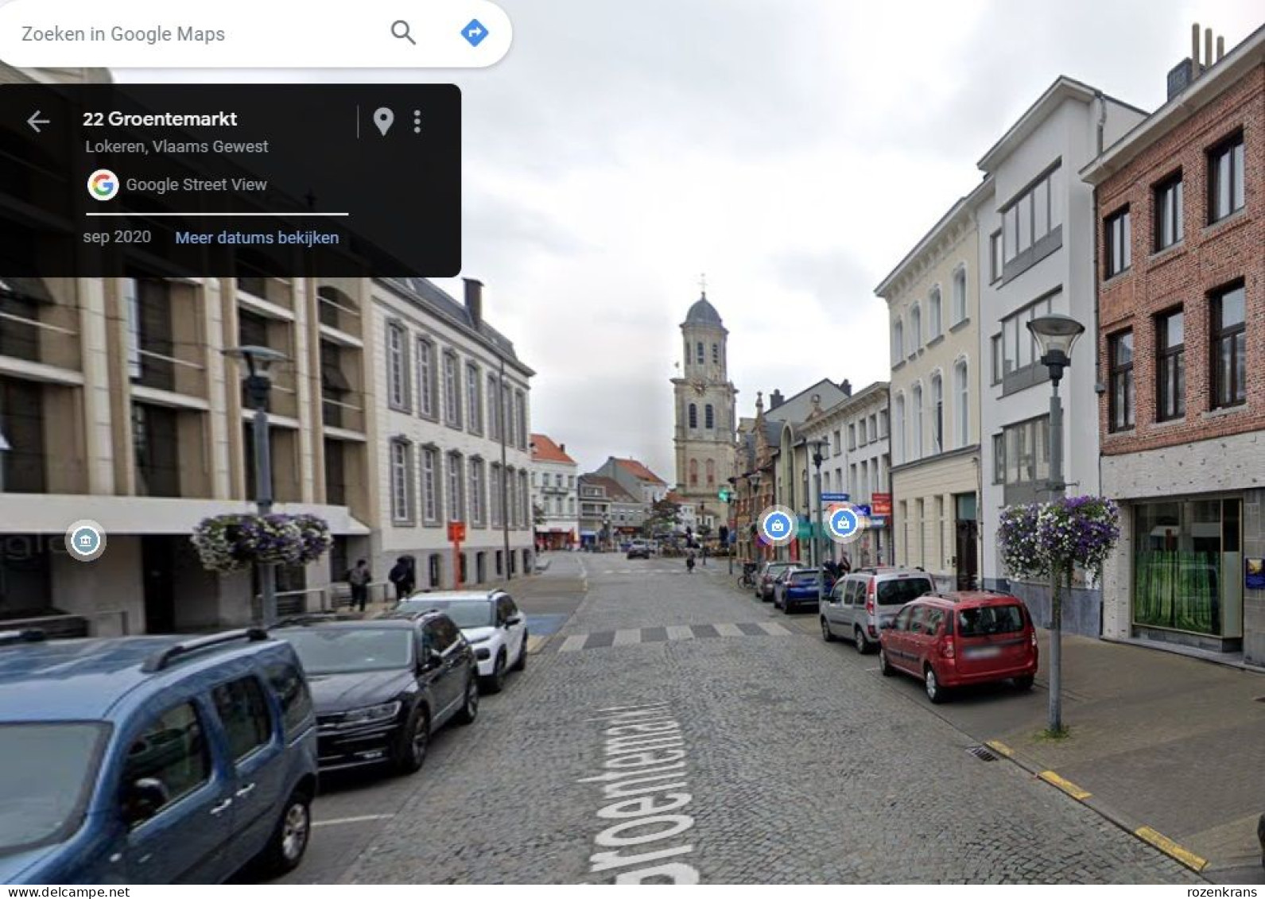Open the three-dot more options menu
The image size is (1265, 899).
(x=417, y=121)
